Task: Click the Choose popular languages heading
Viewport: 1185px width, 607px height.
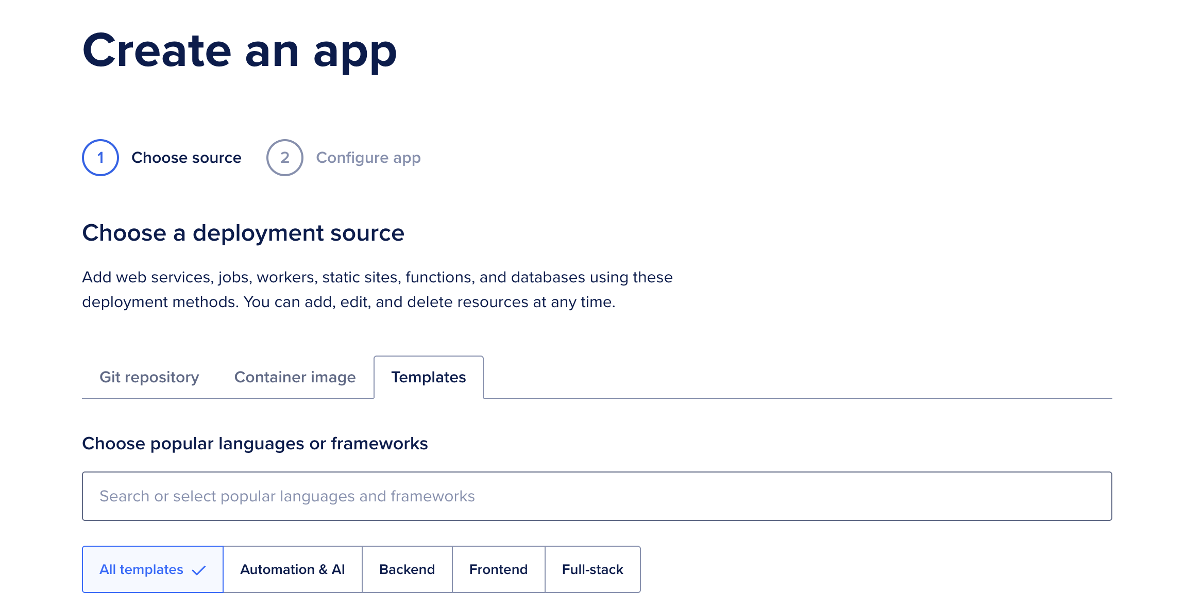Action: 255,443
